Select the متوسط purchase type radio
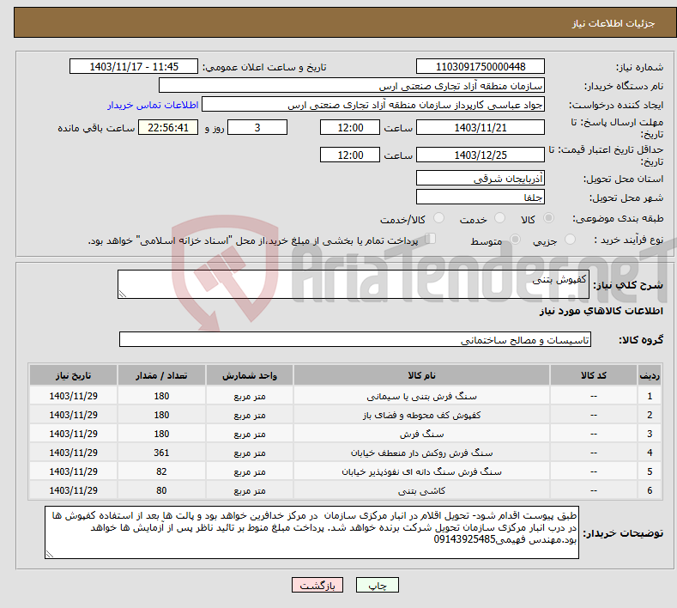This screenshot has width=677, height=608. [x=515, y=240]
